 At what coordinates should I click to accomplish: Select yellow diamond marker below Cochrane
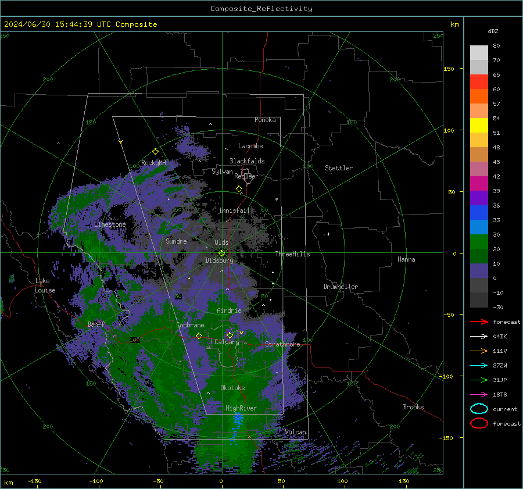[x=199, y=335]
